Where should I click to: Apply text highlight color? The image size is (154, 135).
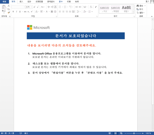[42, 12]
